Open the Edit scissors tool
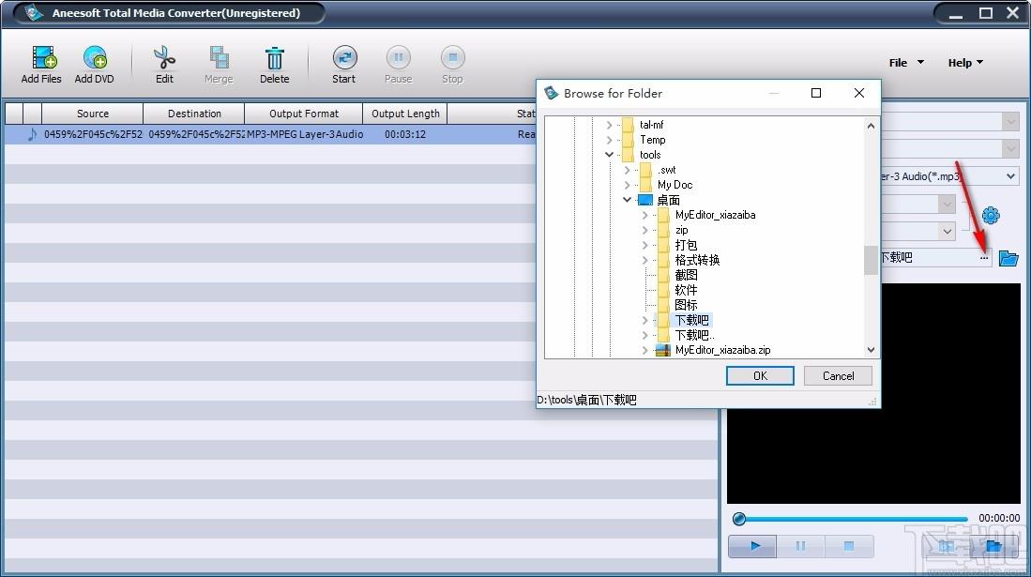 point(164,58)
